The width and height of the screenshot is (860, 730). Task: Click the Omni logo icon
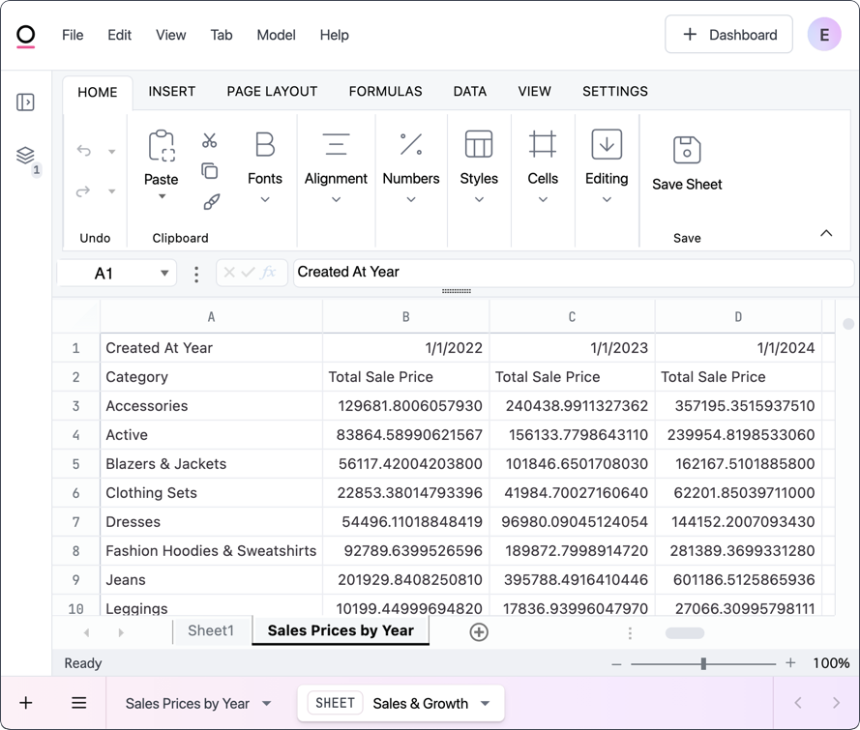coord(26,36)
